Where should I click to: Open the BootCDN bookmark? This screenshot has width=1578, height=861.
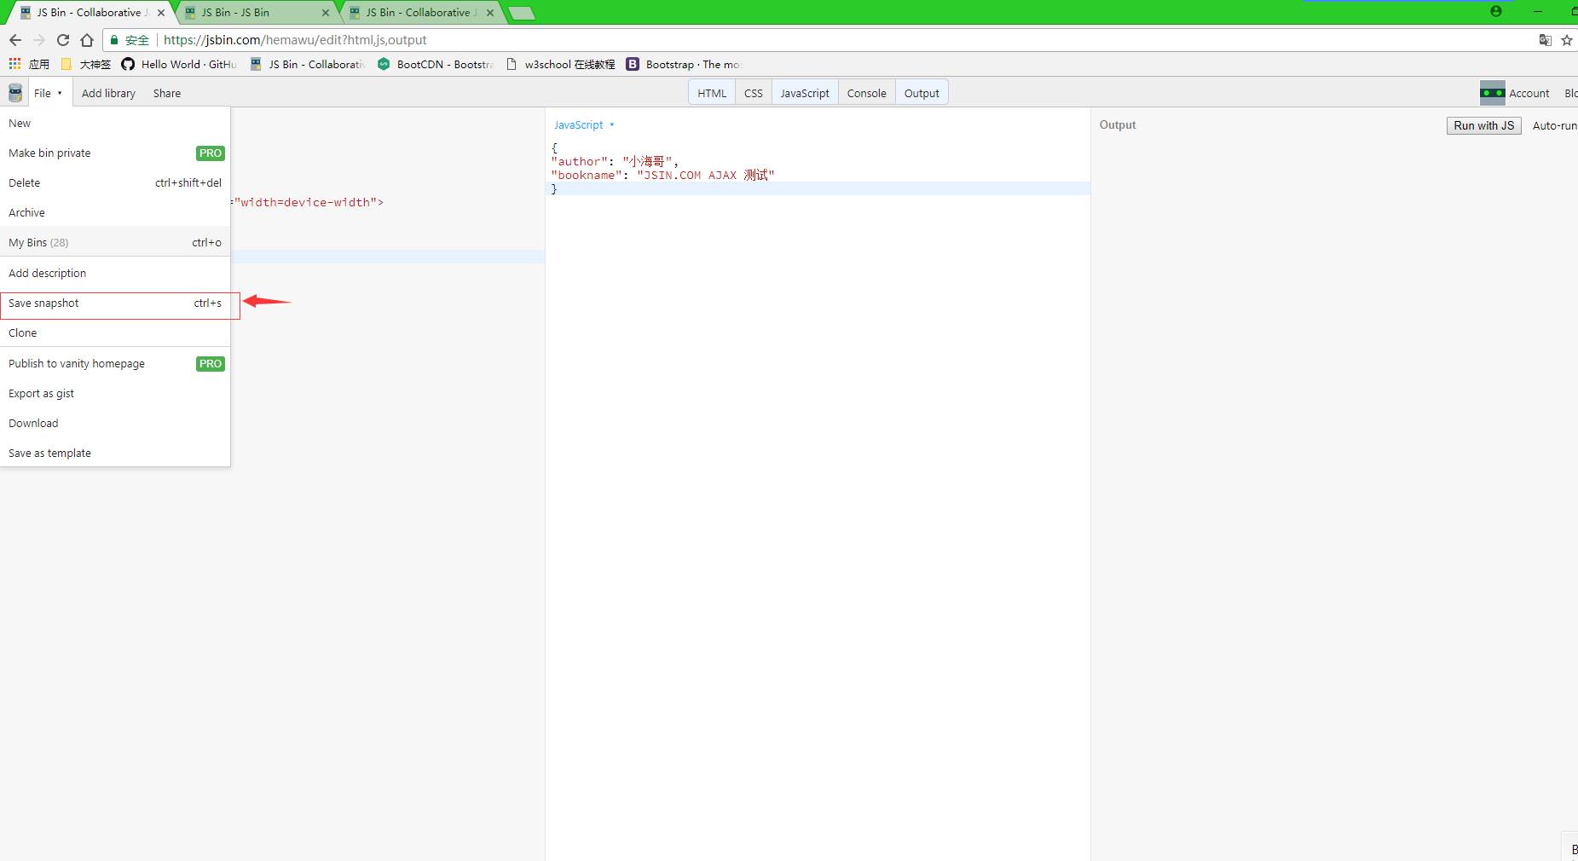(x=435, y=64)
